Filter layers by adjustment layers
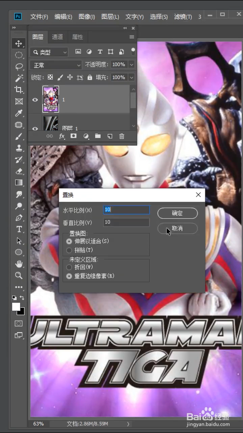 89,52
